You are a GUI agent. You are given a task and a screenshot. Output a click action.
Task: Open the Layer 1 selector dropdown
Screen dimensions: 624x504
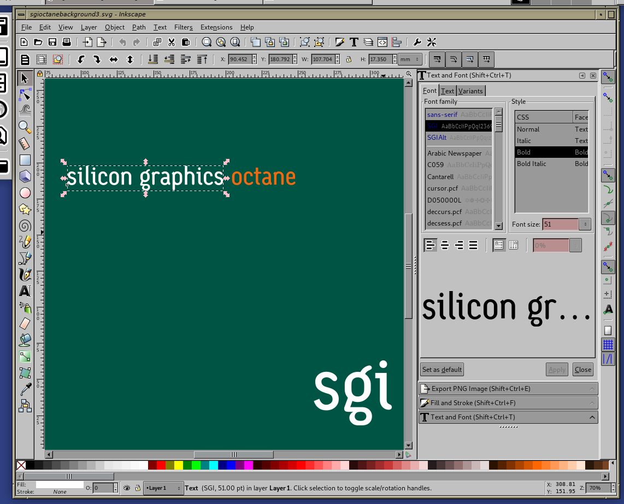pyautogui.click(x=163, y=488)
